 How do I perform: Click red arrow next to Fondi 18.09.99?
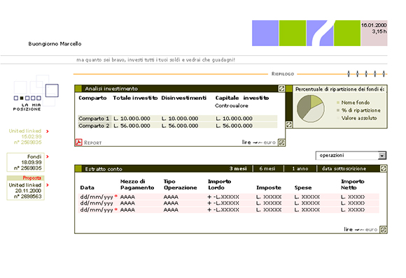pyautogui.click(x=48, y=156)
